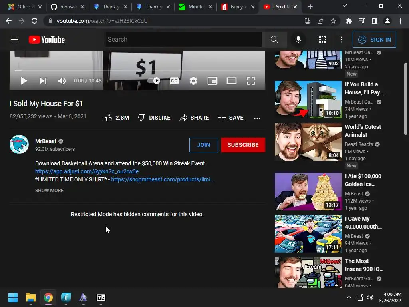Click the SIGN IN button
409x307 pixels.
[374, 40]
